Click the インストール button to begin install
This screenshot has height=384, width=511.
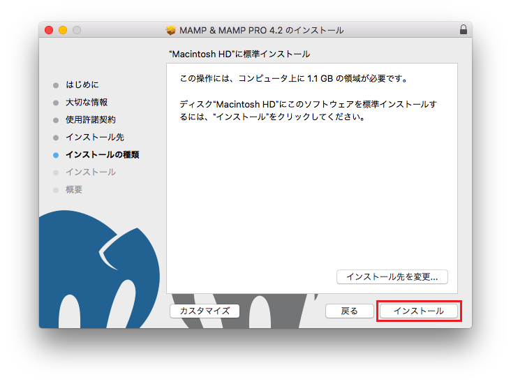point(419,311)
